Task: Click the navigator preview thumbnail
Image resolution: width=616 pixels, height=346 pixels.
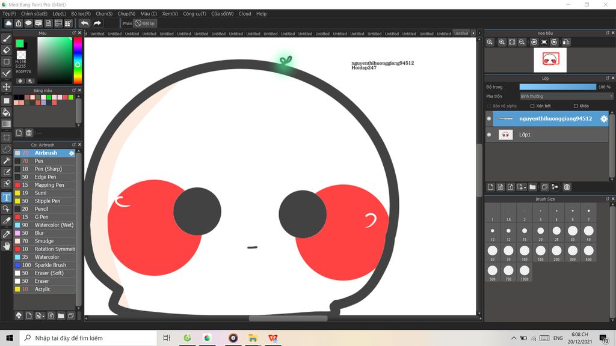Action: [x=550, y=60]
